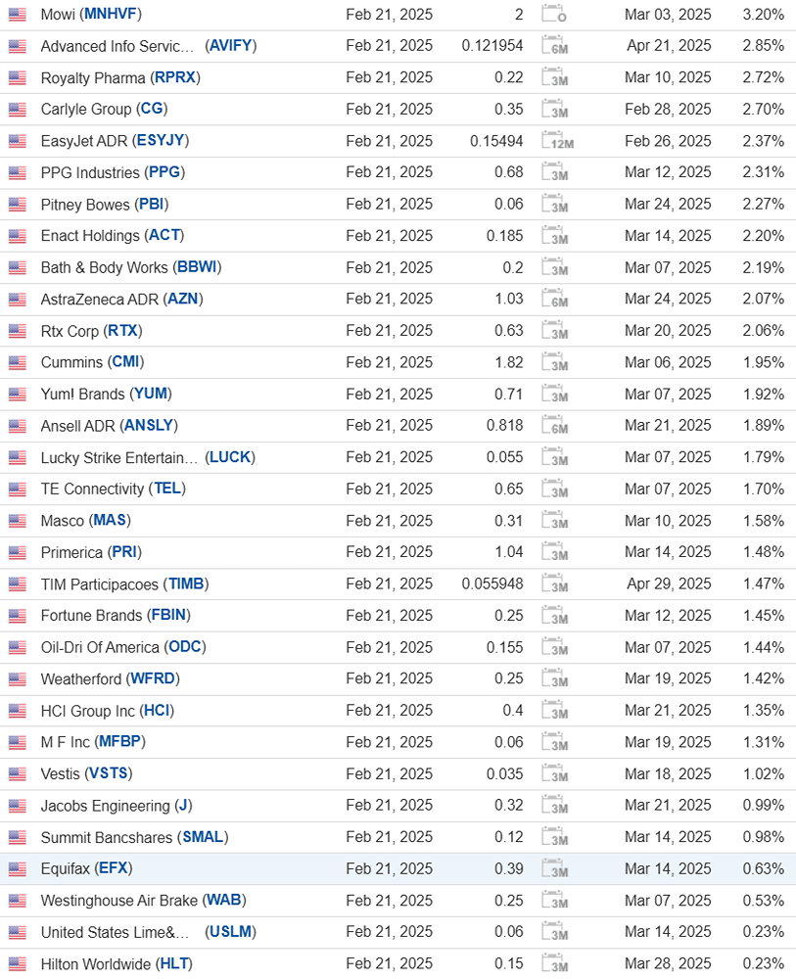Click the flag icon next to Cummins

click(17, 363)
